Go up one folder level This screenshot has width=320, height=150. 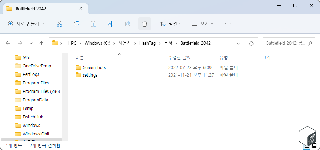pos(42,43)
